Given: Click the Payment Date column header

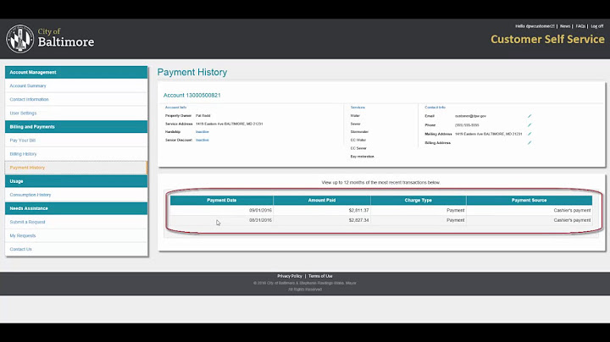Looking at the screenshot, I should (x=222, y=200).
